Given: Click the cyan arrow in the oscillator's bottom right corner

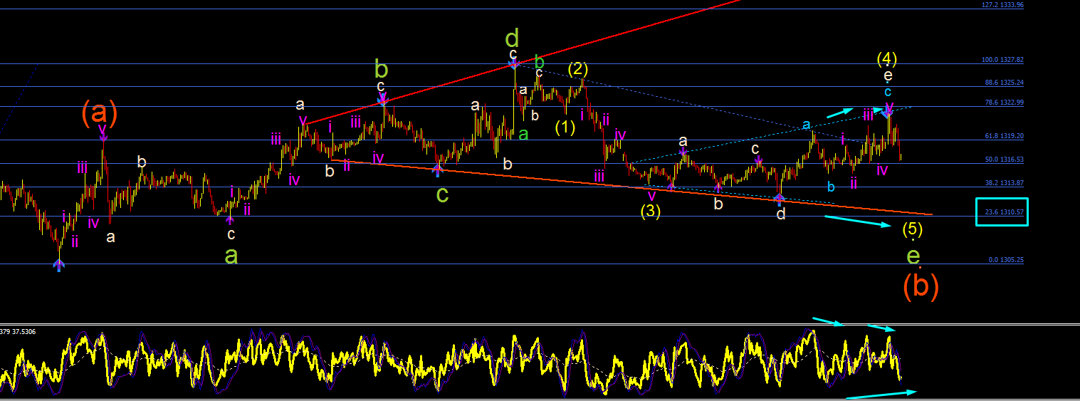Looking at the screenshot, I should (881, 395).
